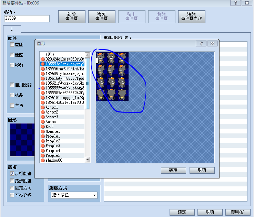Click the event graphic preview box
Viewport: 254px width, 217px height.
(22, 140)
